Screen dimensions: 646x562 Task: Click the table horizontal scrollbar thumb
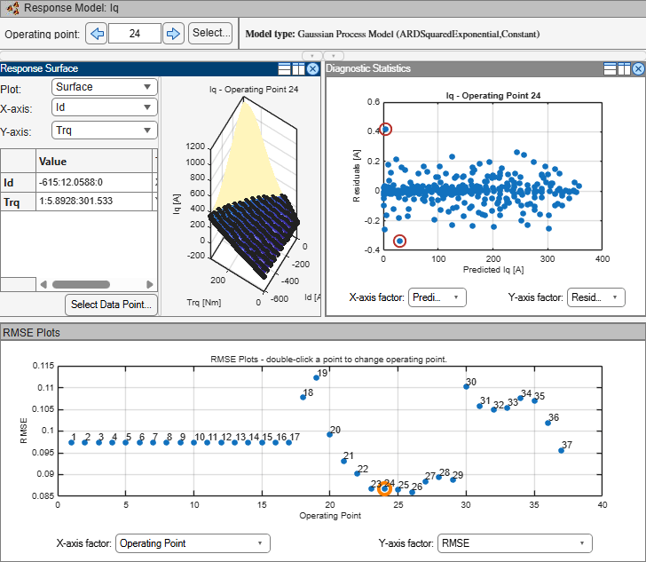tap(81, 284)
